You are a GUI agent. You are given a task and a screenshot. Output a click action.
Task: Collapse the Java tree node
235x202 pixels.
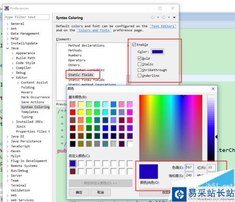[8, 48]
